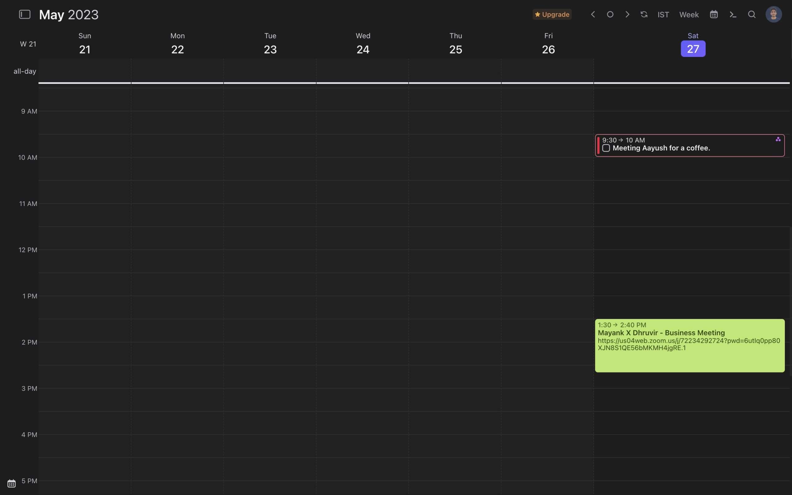Open the command palette icon
The image size is (792, 495).
tap(733, 15)
